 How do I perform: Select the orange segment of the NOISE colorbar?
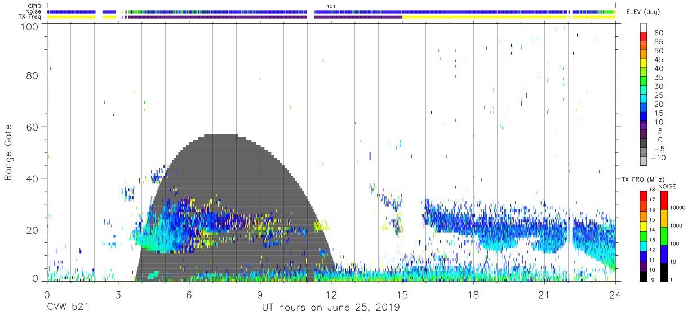pyautogui.click(x=664, y=218)
